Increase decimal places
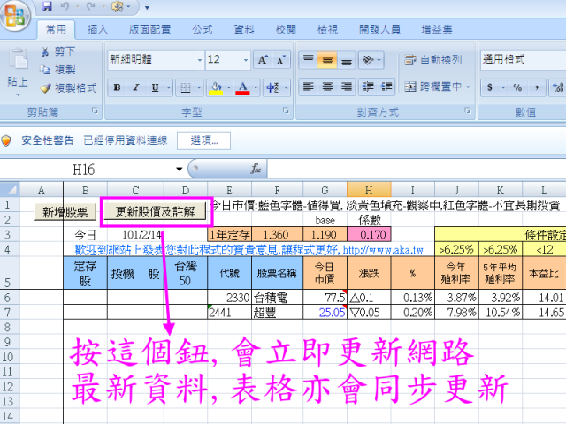This screenshot has height=424, width=566. coord(558,87)
